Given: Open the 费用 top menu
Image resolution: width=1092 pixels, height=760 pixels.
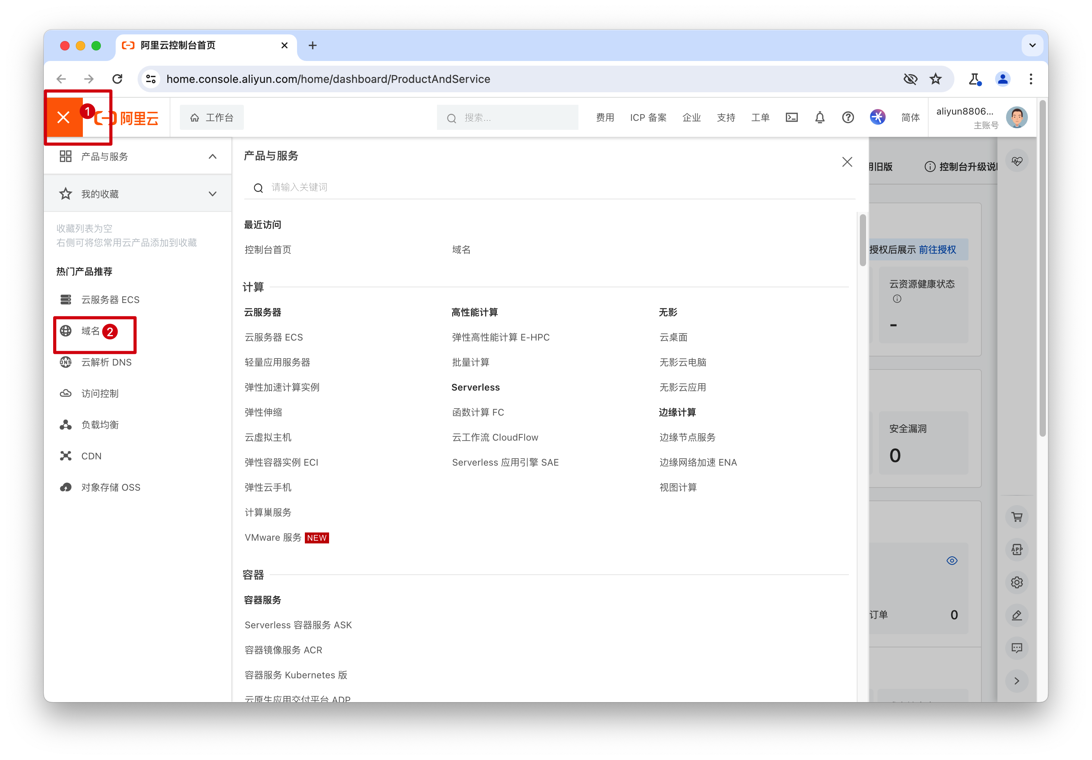Looking at the screenshot, I should [605, 117].
